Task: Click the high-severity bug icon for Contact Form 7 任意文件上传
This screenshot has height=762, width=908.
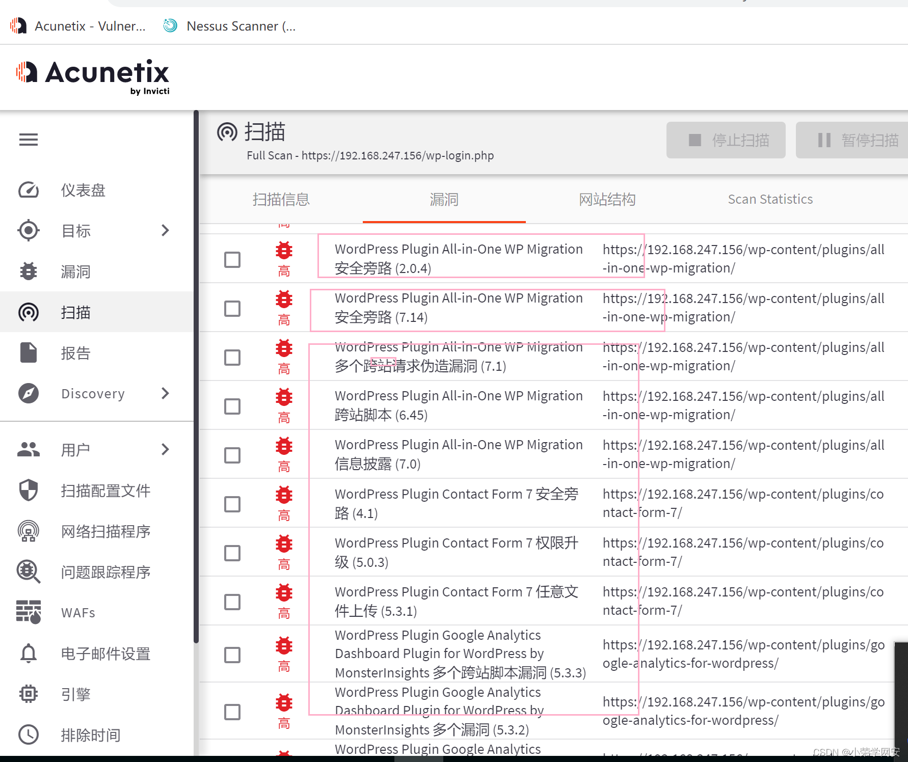Action: point(284,593)
